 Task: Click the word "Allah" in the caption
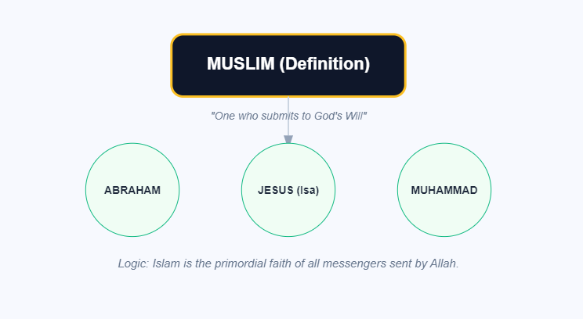[x=444, y=263]
